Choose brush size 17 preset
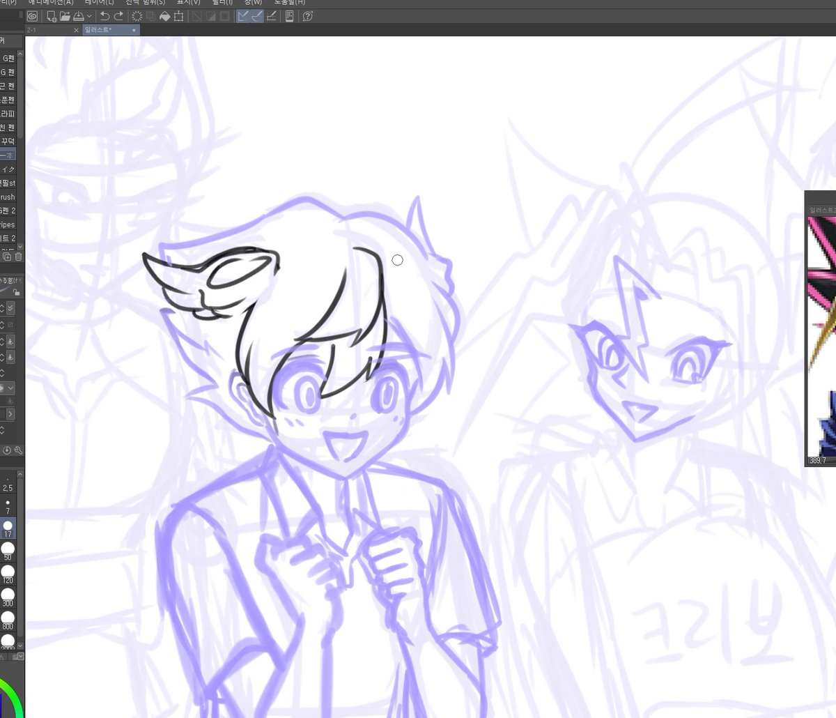The width and height of the screenshot is (836, 718). pos(8,529)
